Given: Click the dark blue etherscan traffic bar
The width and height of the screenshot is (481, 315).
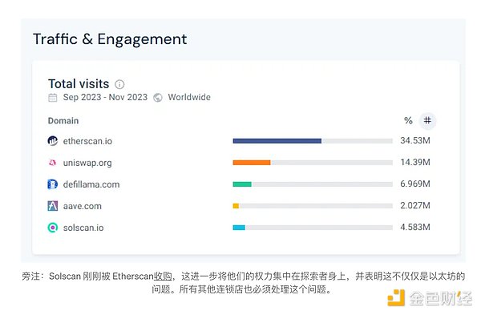Looking at the screenshot, I should point(277,141).
